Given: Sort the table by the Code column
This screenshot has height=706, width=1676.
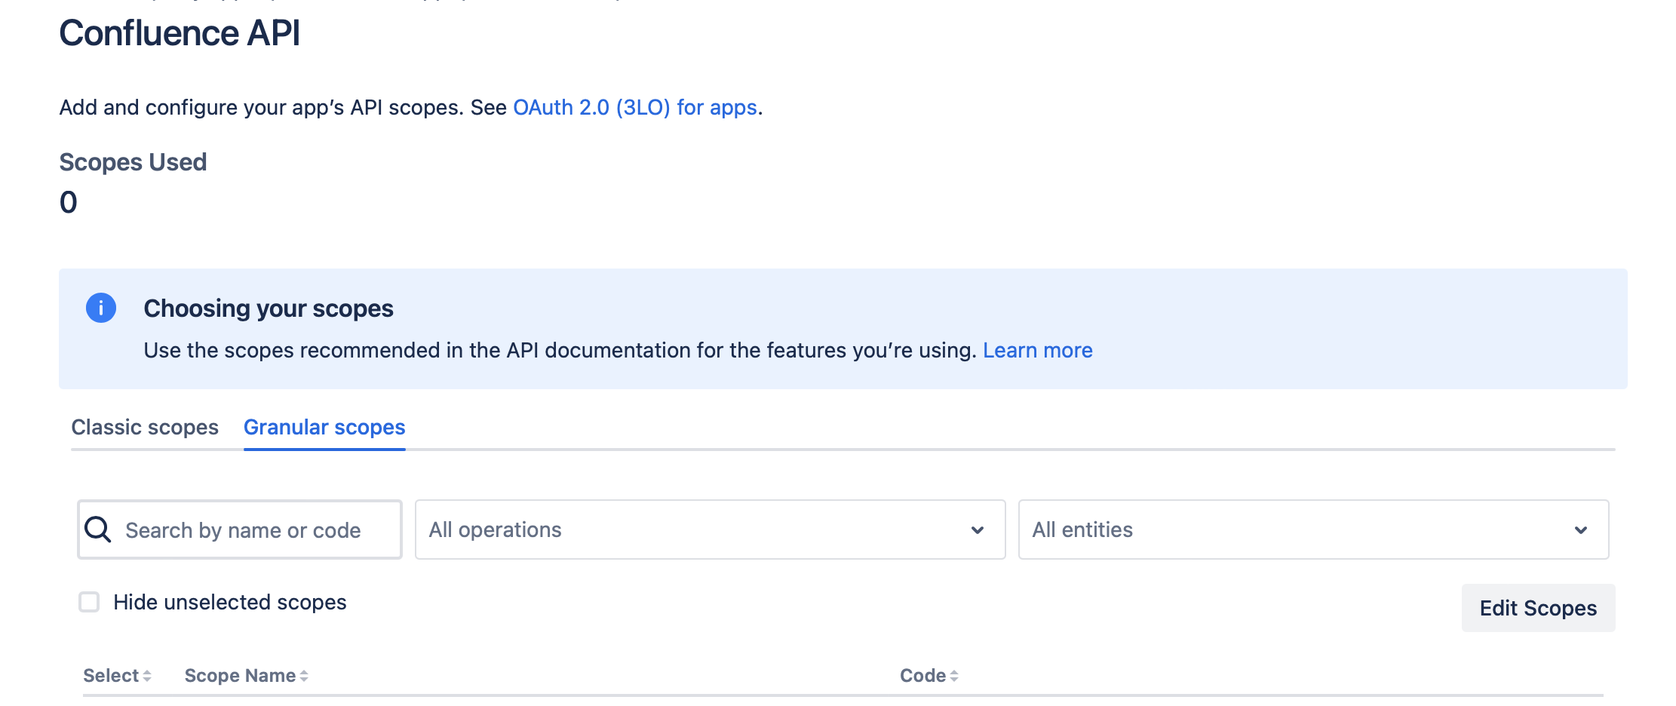Looking at the screenshot, I should pos(923,676).
